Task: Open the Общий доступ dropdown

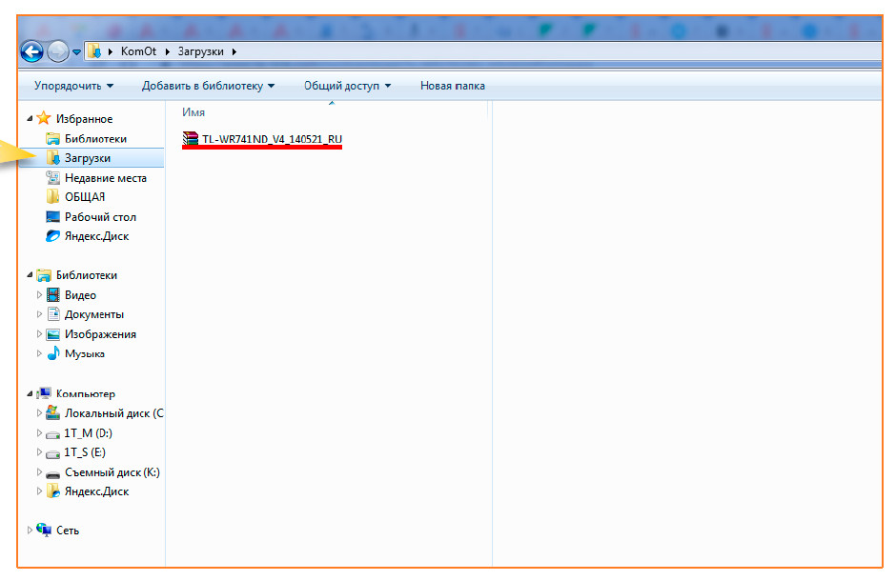Action: point(347,86)
